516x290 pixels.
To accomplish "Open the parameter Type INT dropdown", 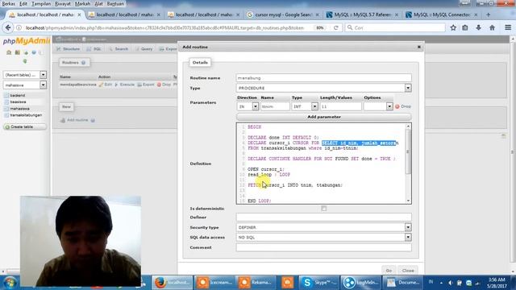I will [x=314, y=106].
